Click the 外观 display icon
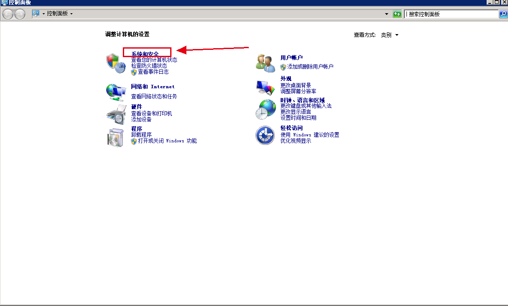 point(265,87)
